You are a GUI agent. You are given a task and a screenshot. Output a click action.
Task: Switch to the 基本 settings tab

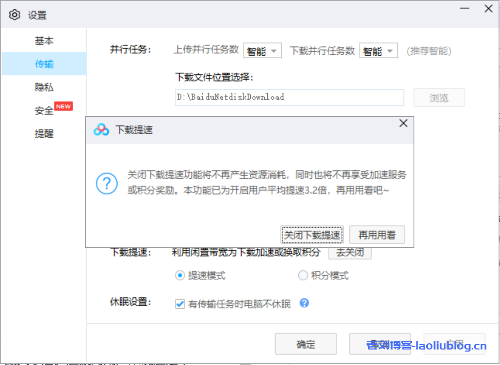(x=44, y=41)
